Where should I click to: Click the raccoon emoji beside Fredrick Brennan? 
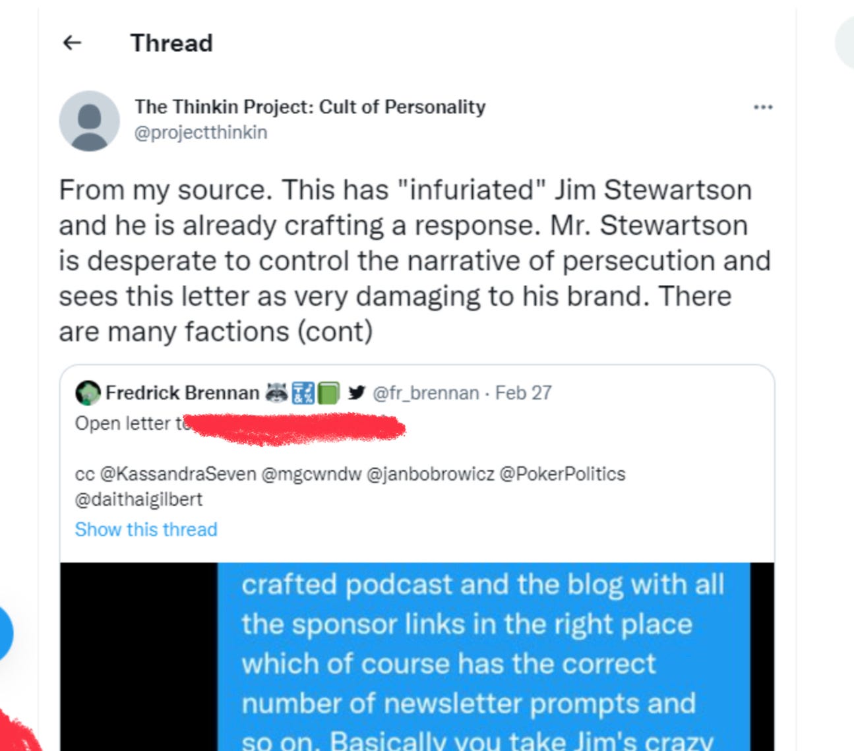tap(276, 393)
